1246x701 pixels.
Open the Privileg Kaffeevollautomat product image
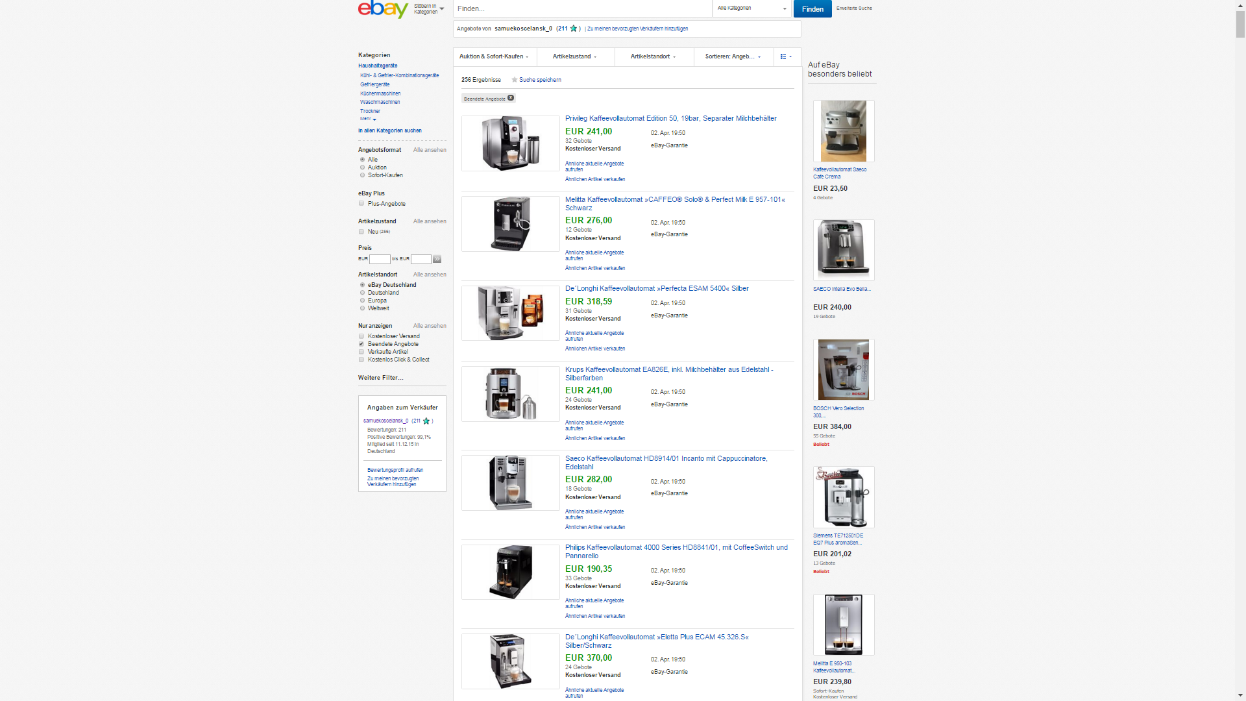point(511,143)
